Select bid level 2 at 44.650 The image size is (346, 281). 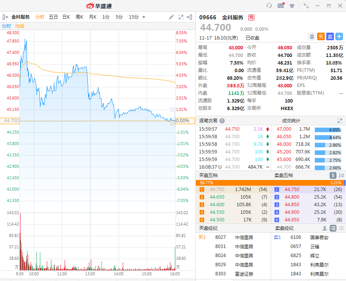click(233, 197)
